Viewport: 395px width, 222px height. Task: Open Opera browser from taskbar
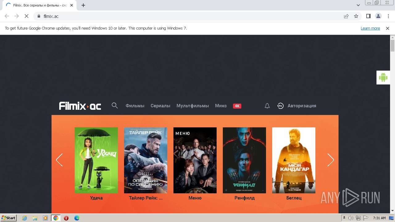click(x=66, y=218)
